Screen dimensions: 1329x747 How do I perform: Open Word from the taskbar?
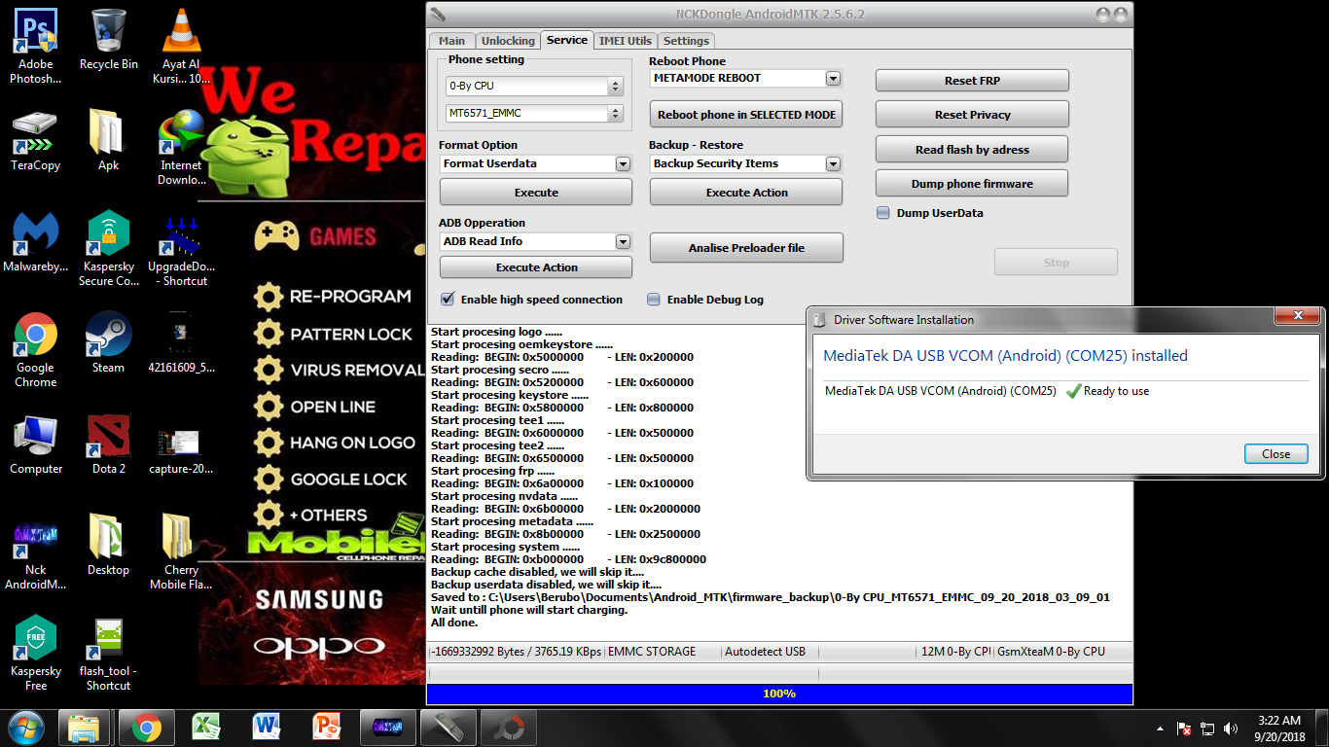tap(266, 728)
